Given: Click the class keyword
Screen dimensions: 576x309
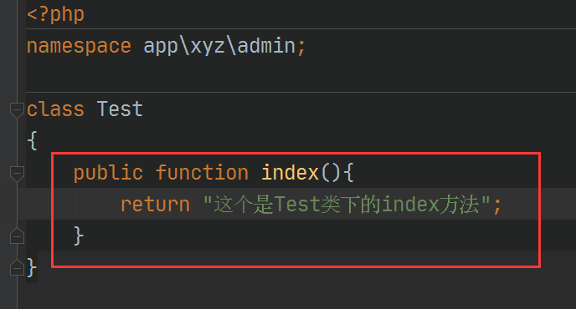Looking at the screenshot, I should point(55,109).
